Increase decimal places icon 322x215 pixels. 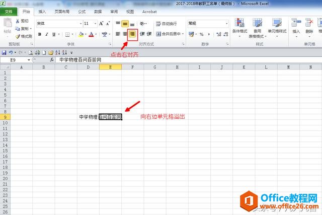(219, 34)
